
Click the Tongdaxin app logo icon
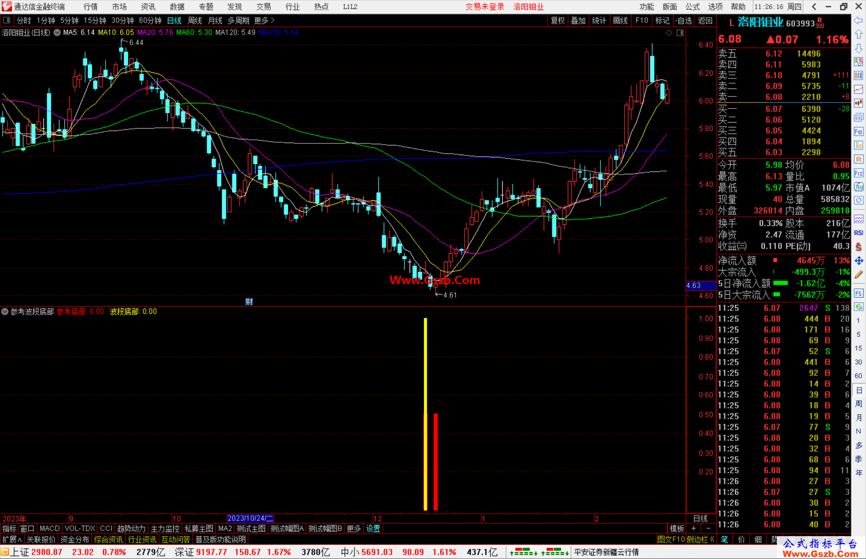click(x=7, y=6)
